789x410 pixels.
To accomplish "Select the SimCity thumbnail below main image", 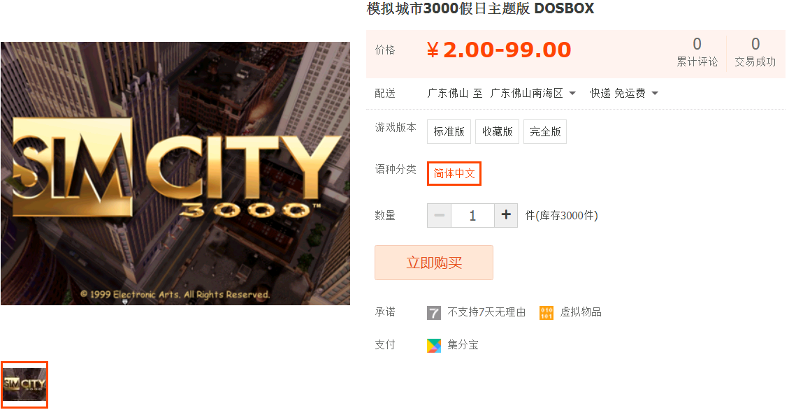I will (x=24, y=385).
